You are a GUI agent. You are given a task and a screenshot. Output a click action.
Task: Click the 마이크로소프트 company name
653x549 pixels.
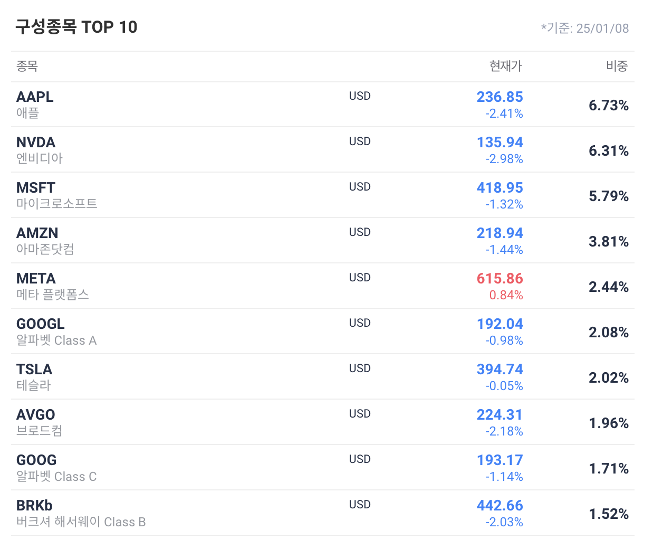pos(57,204)
